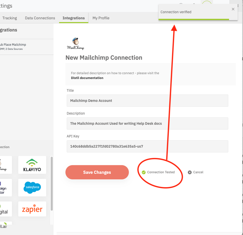Image resolution: width=243 pixels, height=235 pixels.
Task: Switch to the Tracking tab
Action: 10,18
